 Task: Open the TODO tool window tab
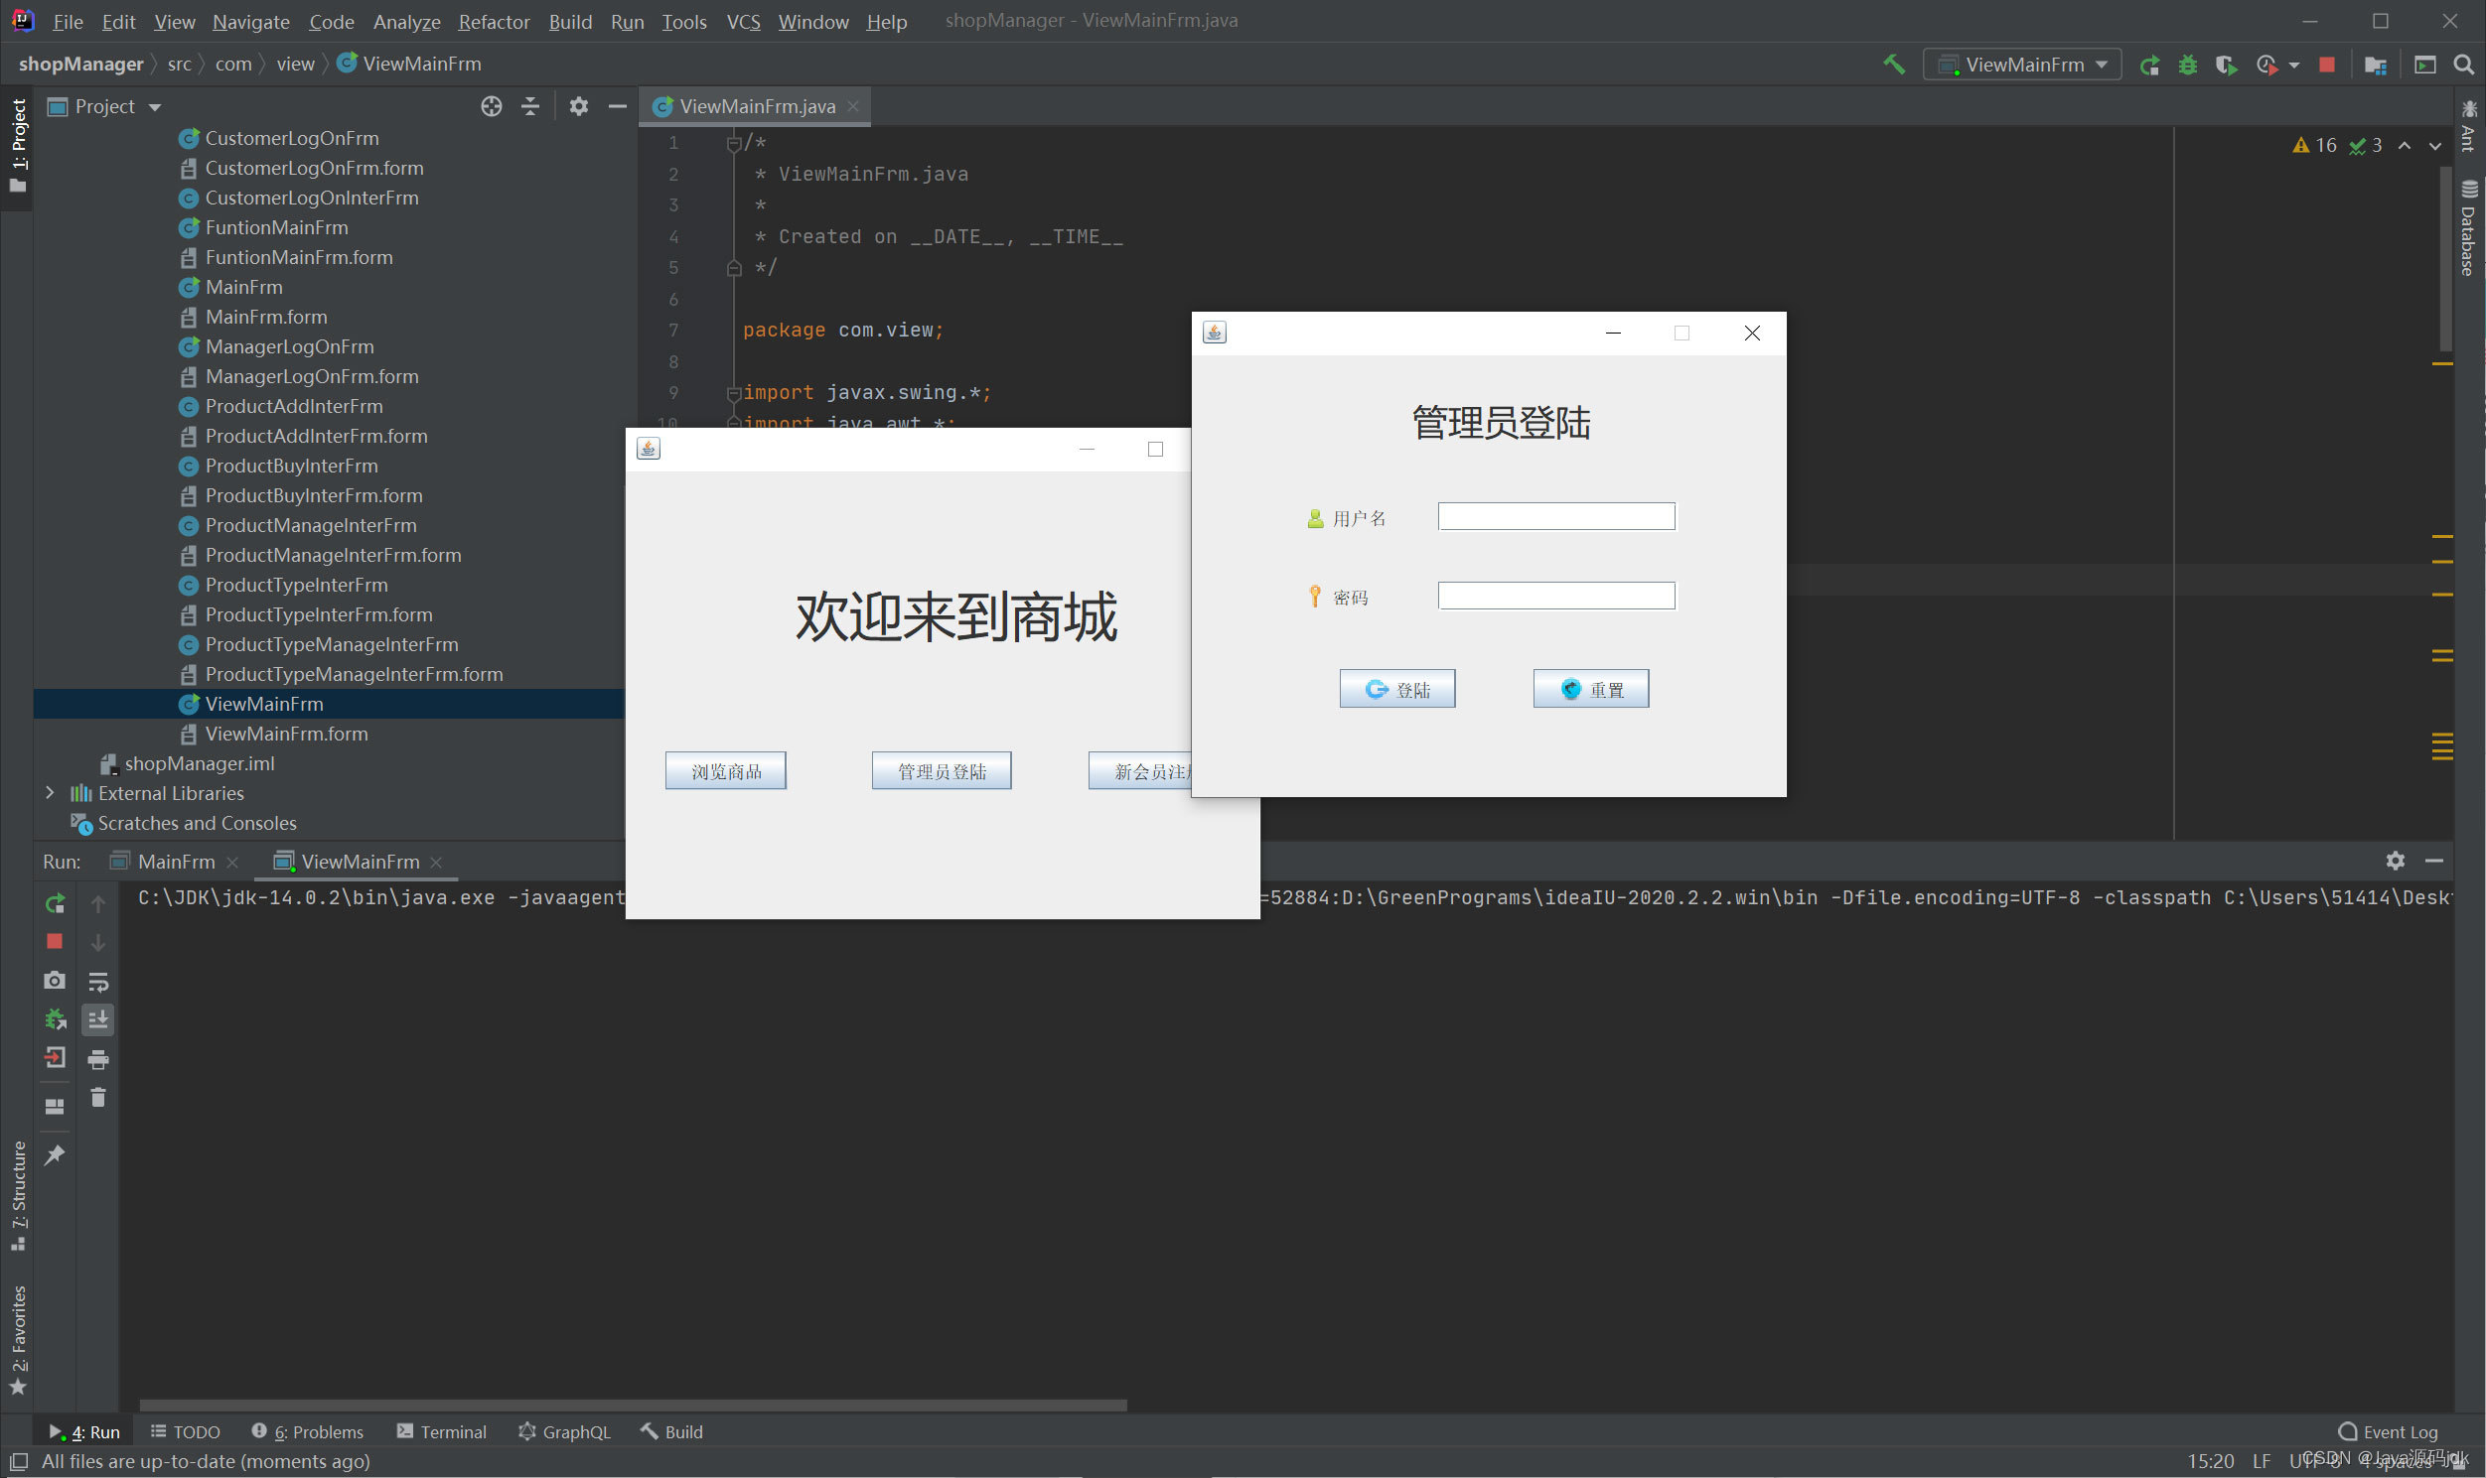[186, 1431]
